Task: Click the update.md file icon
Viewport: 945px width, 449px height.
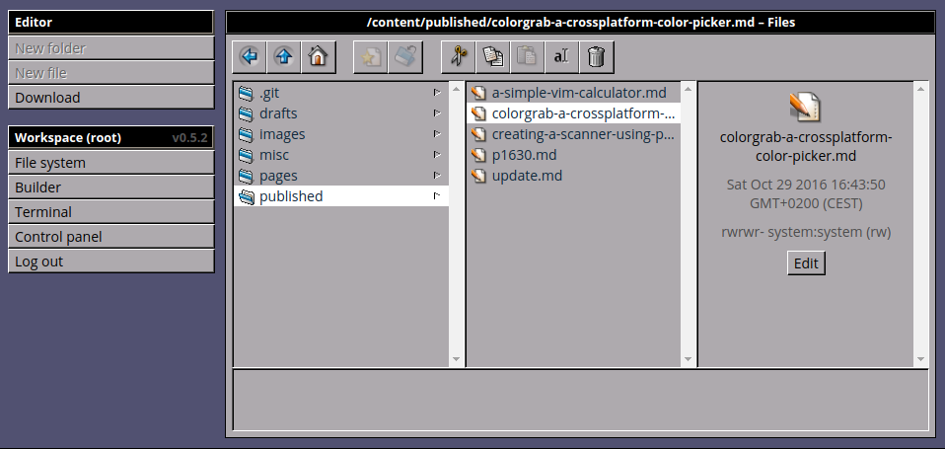Action: point(478,176)
